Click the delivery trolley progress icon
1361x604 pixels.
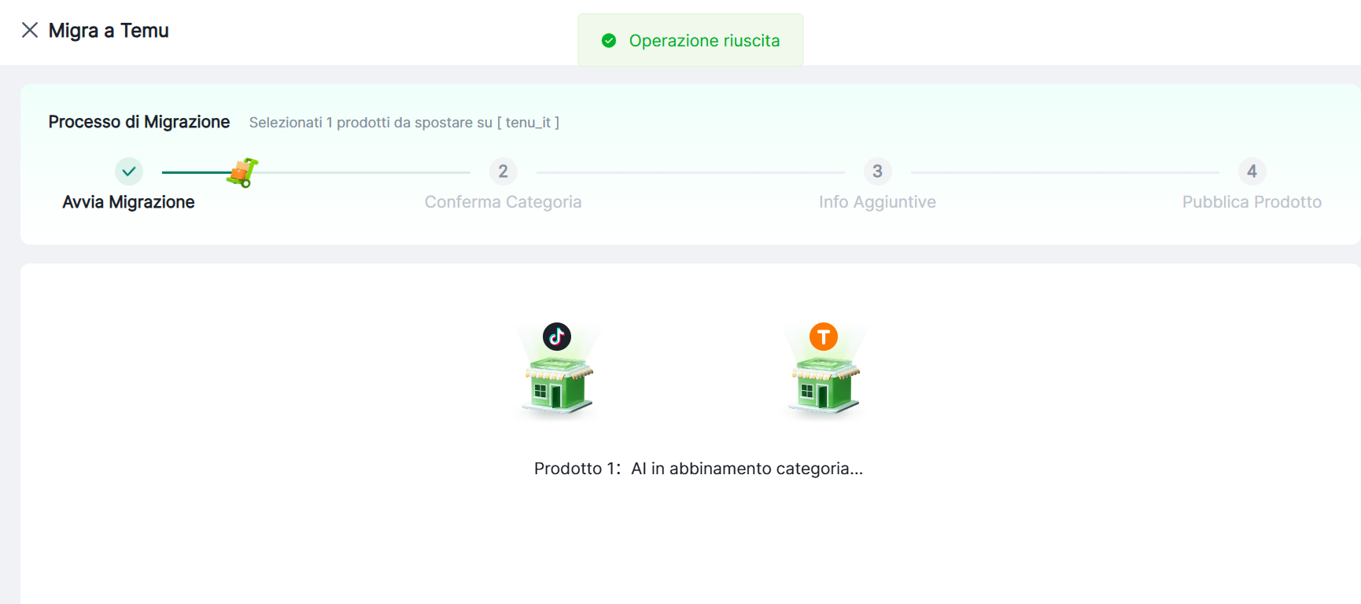tap(243, 172)
